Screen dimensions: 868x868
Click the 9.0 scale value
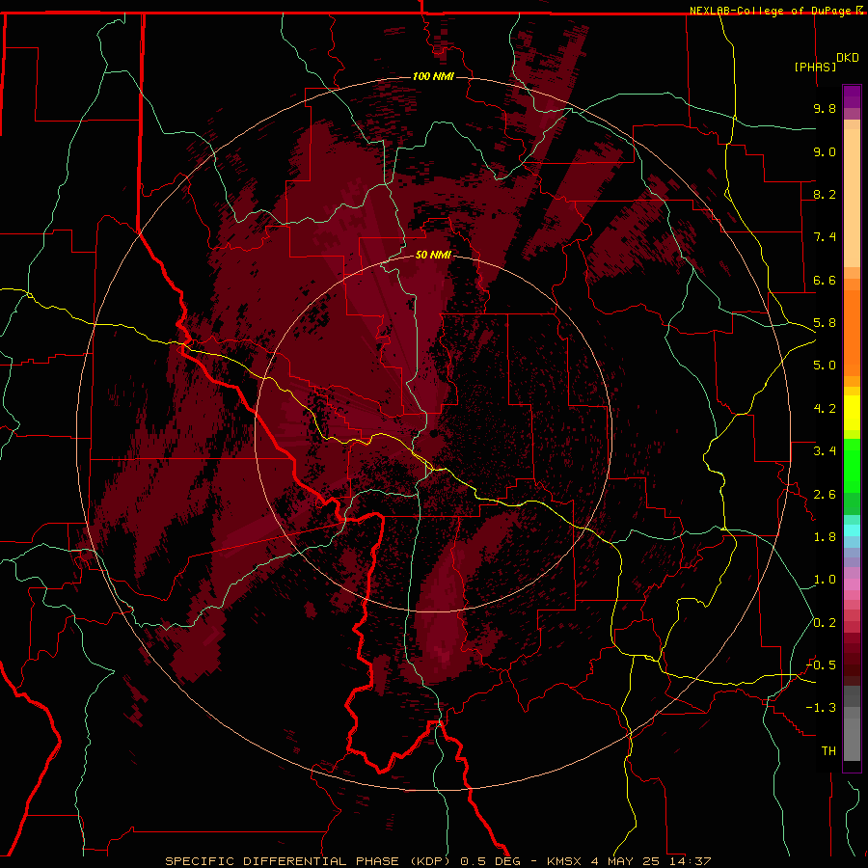(x=825, y=151)
